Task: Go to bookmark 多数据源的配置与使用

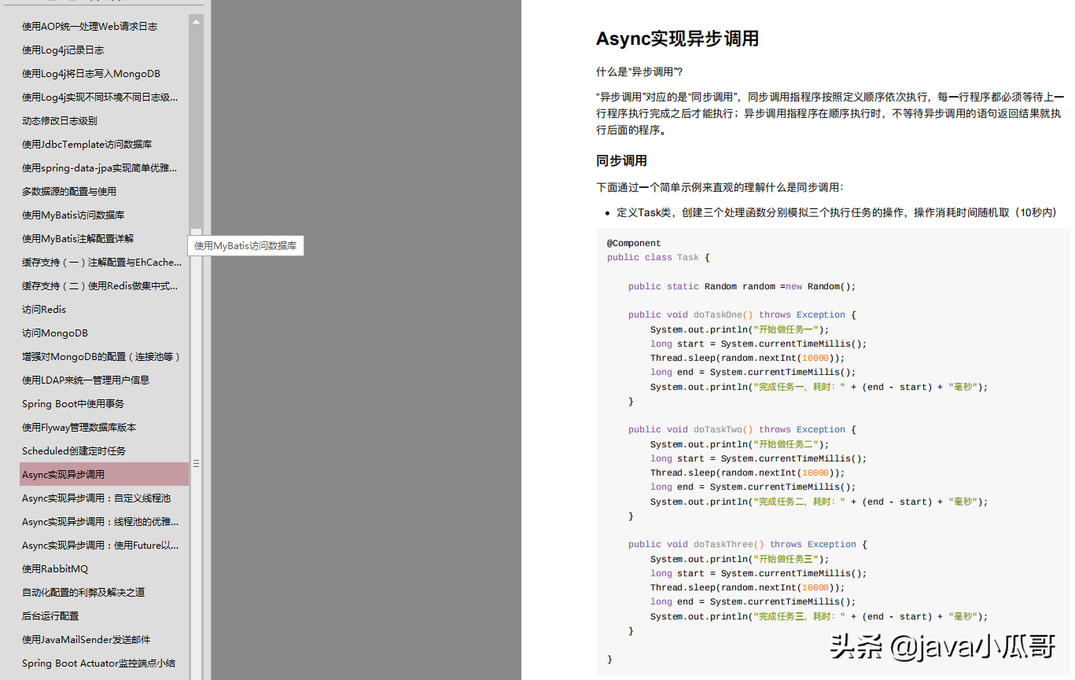Action: click(x=69, y=191)
